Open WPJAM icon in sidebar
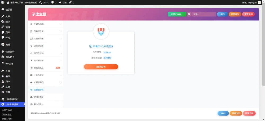Viewport: 265px width, 121px height. (3, 62)
